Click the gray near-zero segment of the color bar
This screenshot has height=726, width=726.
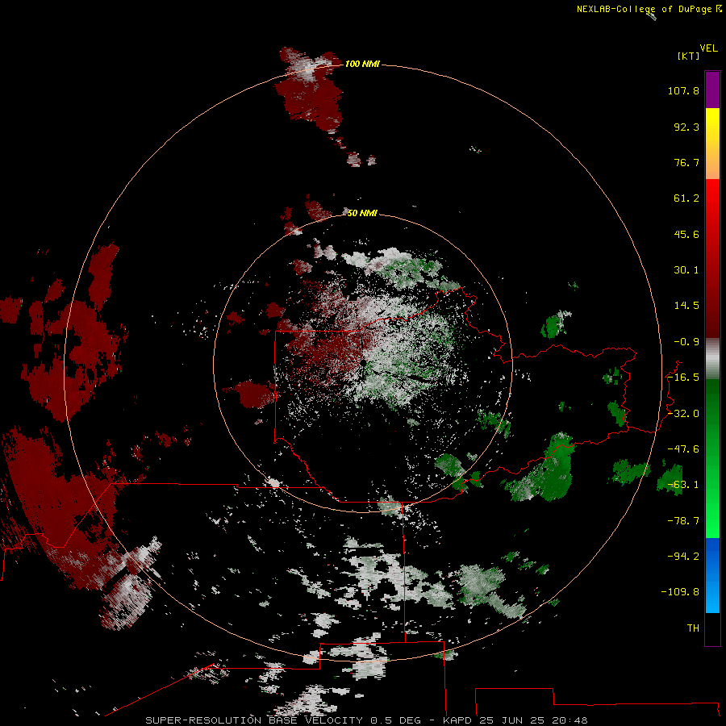(x=712, y=357)
